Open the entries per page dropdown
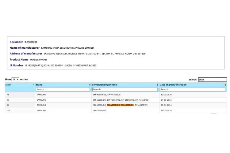230x153 pixels. [15, 79]
